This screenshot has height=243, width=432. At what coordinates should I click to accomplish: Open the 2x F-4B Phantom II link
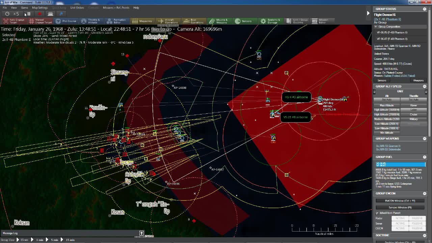[x=387, y=19]
